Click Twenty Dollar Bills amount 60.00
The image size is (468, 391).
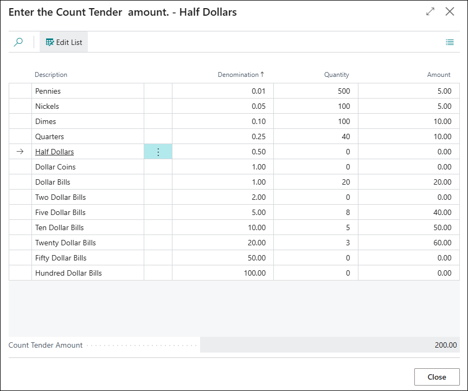click(x=443, y=243)
